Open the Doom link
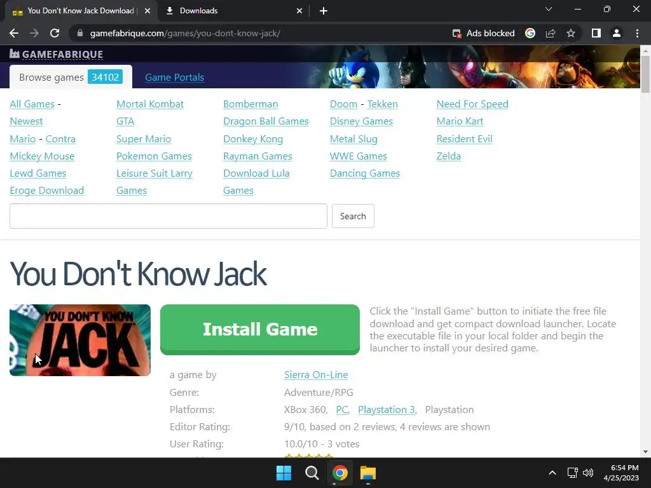This screenshot has height=488, width=651. (x=343, y=104)
